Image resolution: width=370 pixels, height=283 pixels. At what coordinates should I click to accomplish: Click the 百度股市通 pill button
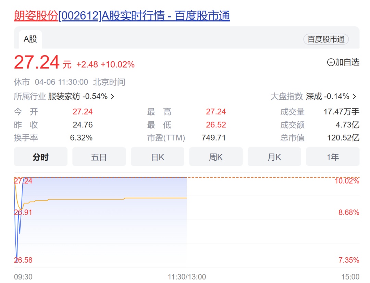click(326, 39)
